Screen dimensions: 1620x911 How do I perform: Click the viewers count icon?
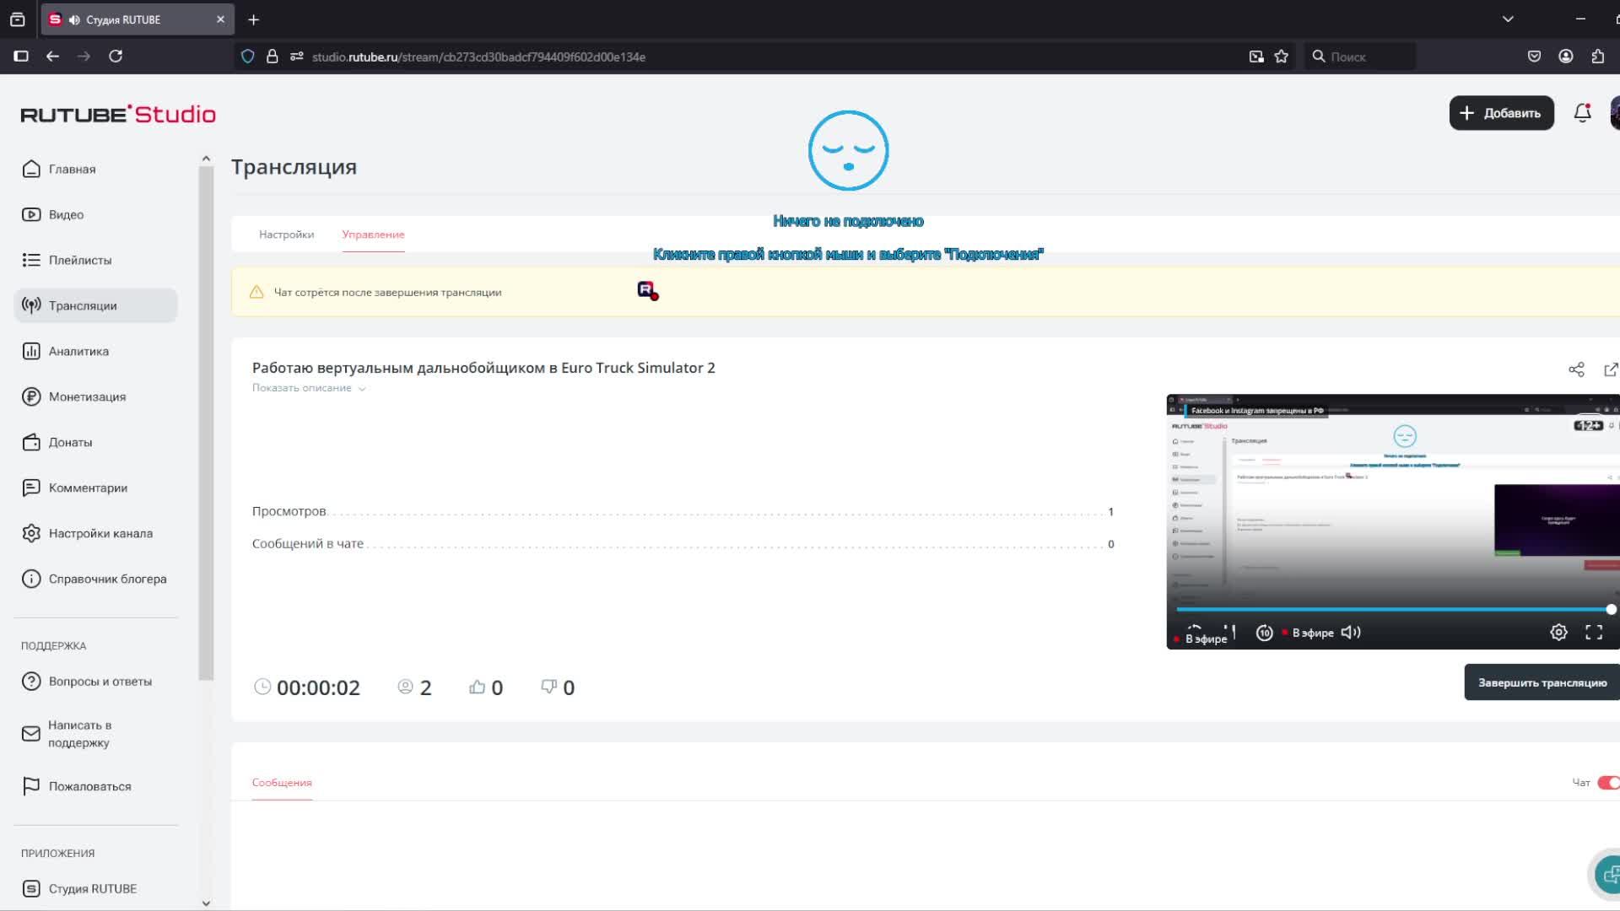(x=405, y=687)
